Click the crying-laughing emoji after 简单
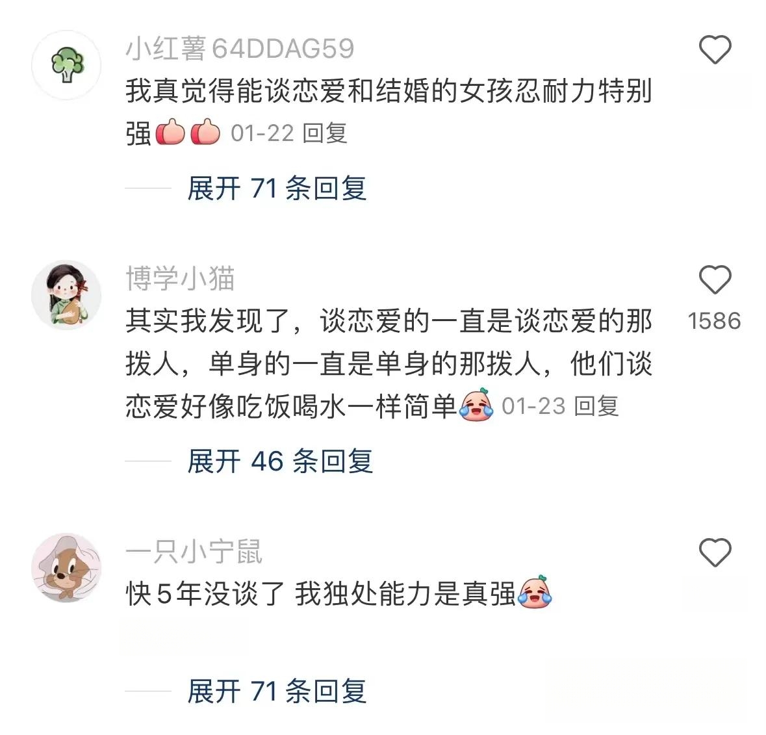Screen dimensions: 766x735 476,405
